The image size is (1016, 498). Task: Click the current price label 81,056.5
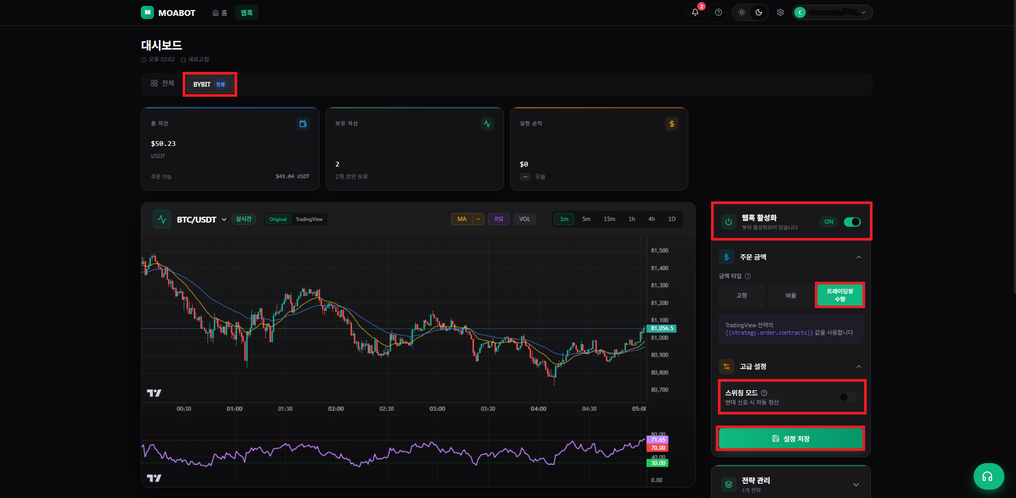[x=662, y=328]
